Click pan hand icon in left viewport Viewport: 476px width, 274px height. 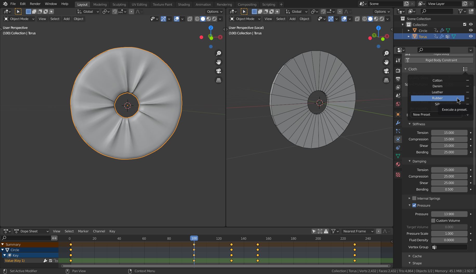pos(219,62)
